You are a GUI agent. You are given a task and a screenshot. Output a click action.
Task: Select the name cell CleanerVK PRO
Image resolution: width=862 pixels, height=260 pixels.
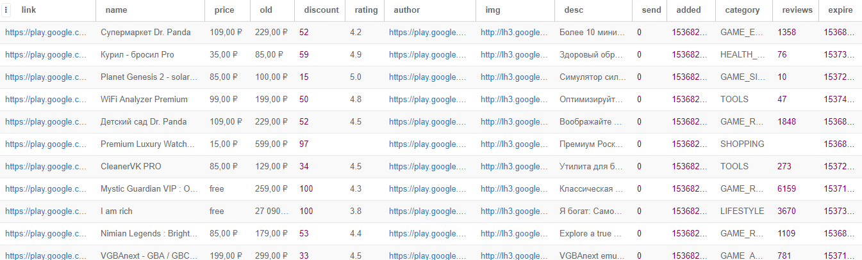click(131, 167)
